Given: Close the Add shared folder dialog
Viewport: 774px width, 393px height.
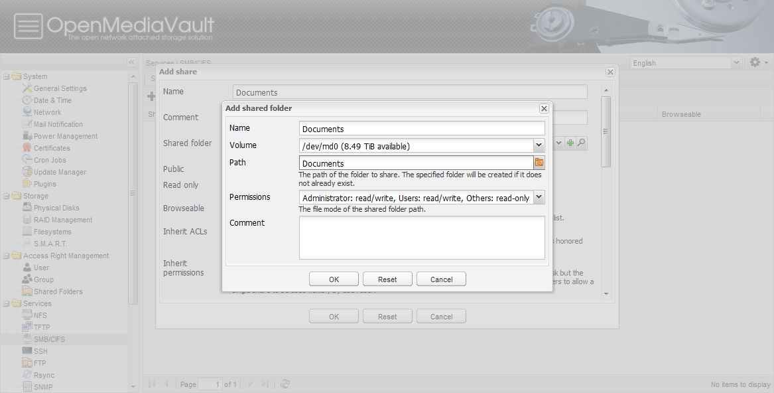Looking at the screenshot, I should click(544, 108).
